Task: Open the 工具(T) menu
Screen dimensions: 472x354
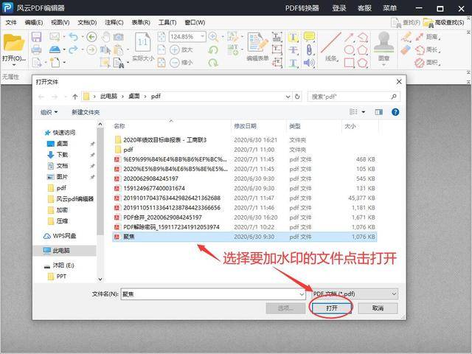Action: 167,23
